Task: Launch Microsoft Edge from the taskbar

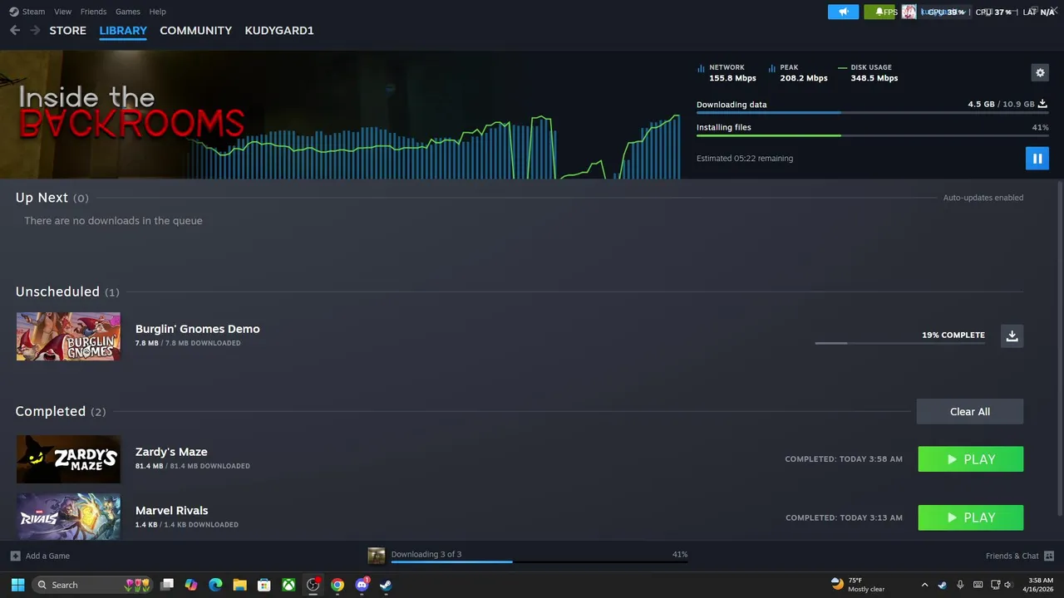Action: pos(215,585)
